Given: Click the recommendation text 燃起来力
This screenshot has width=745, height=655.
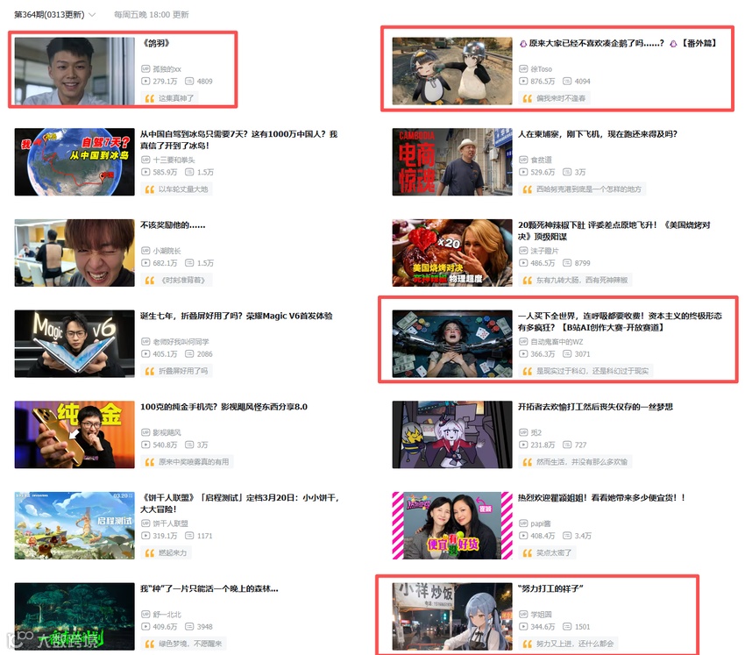Looking at the screenshot, I should click(173, 552).
